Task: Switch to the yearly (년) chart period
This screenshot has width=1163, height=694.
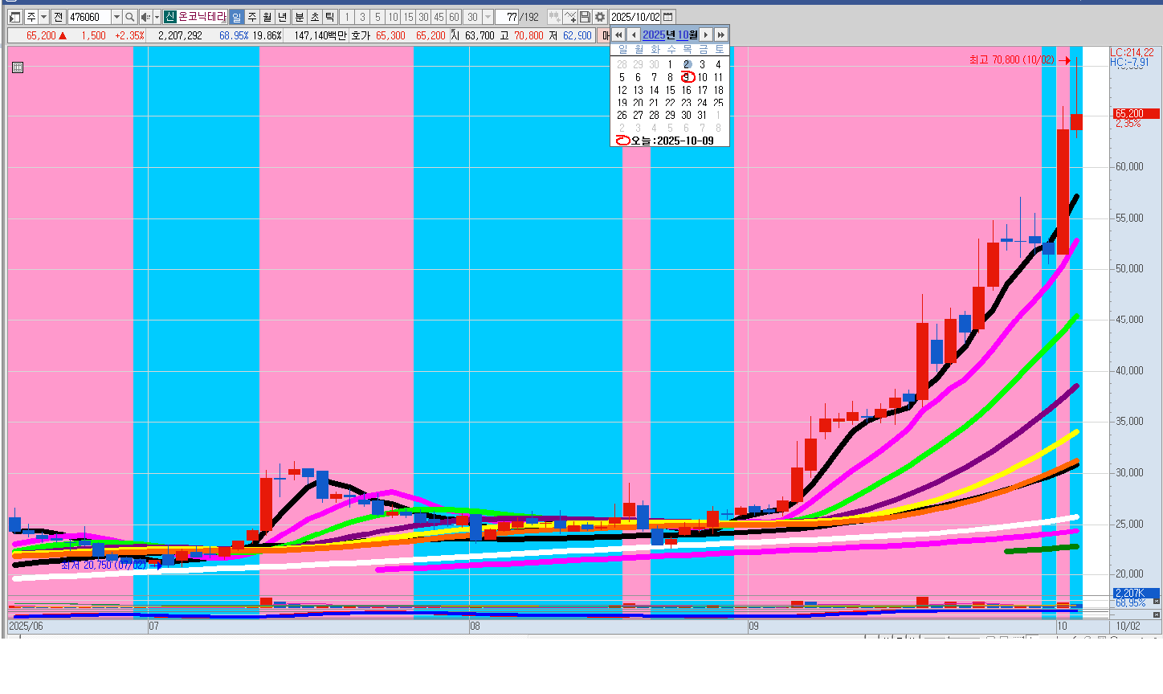Action: coord(282,17)
